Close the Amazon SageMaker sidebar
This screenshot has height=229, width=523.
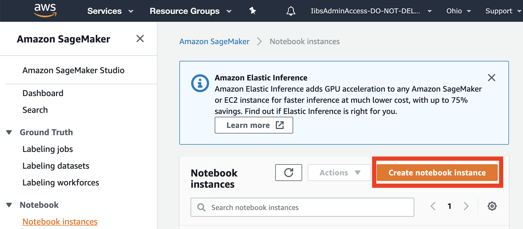pyautogui.click(x=140, y=39)
